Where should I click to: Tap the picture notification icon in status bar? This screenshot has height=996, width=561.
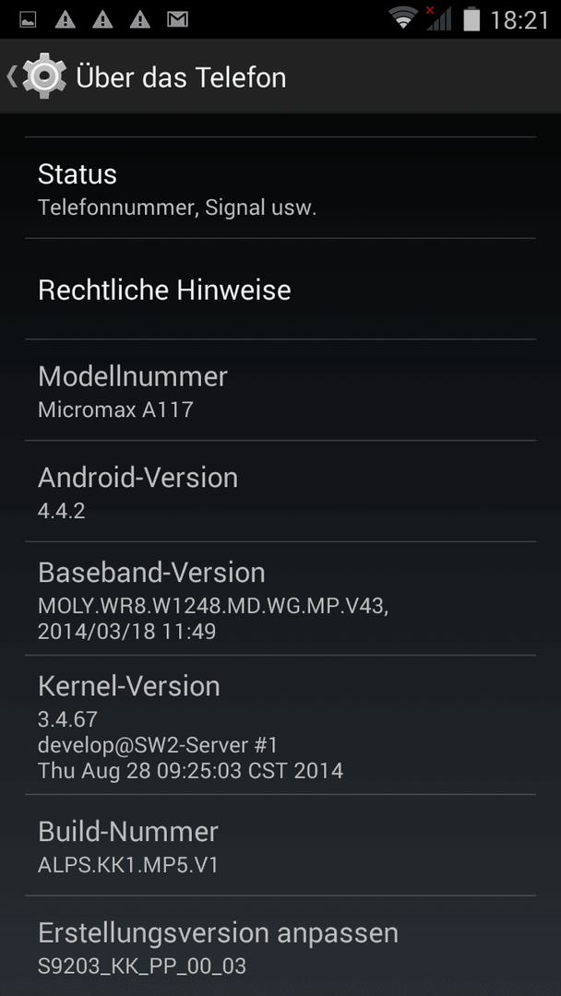[x=28, y=19]
